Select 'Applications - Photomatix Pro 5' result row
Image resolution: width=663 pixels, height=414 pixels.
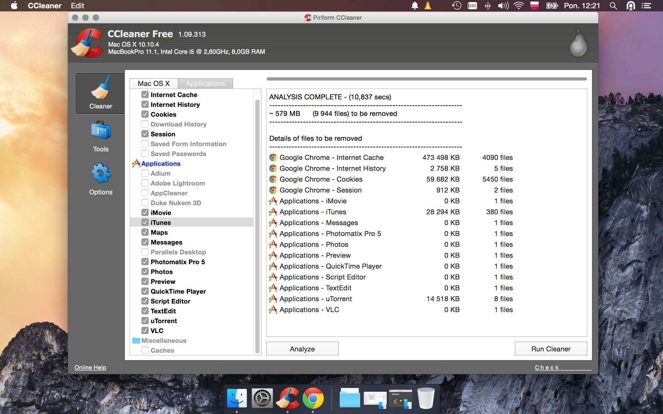pos(391,233)
